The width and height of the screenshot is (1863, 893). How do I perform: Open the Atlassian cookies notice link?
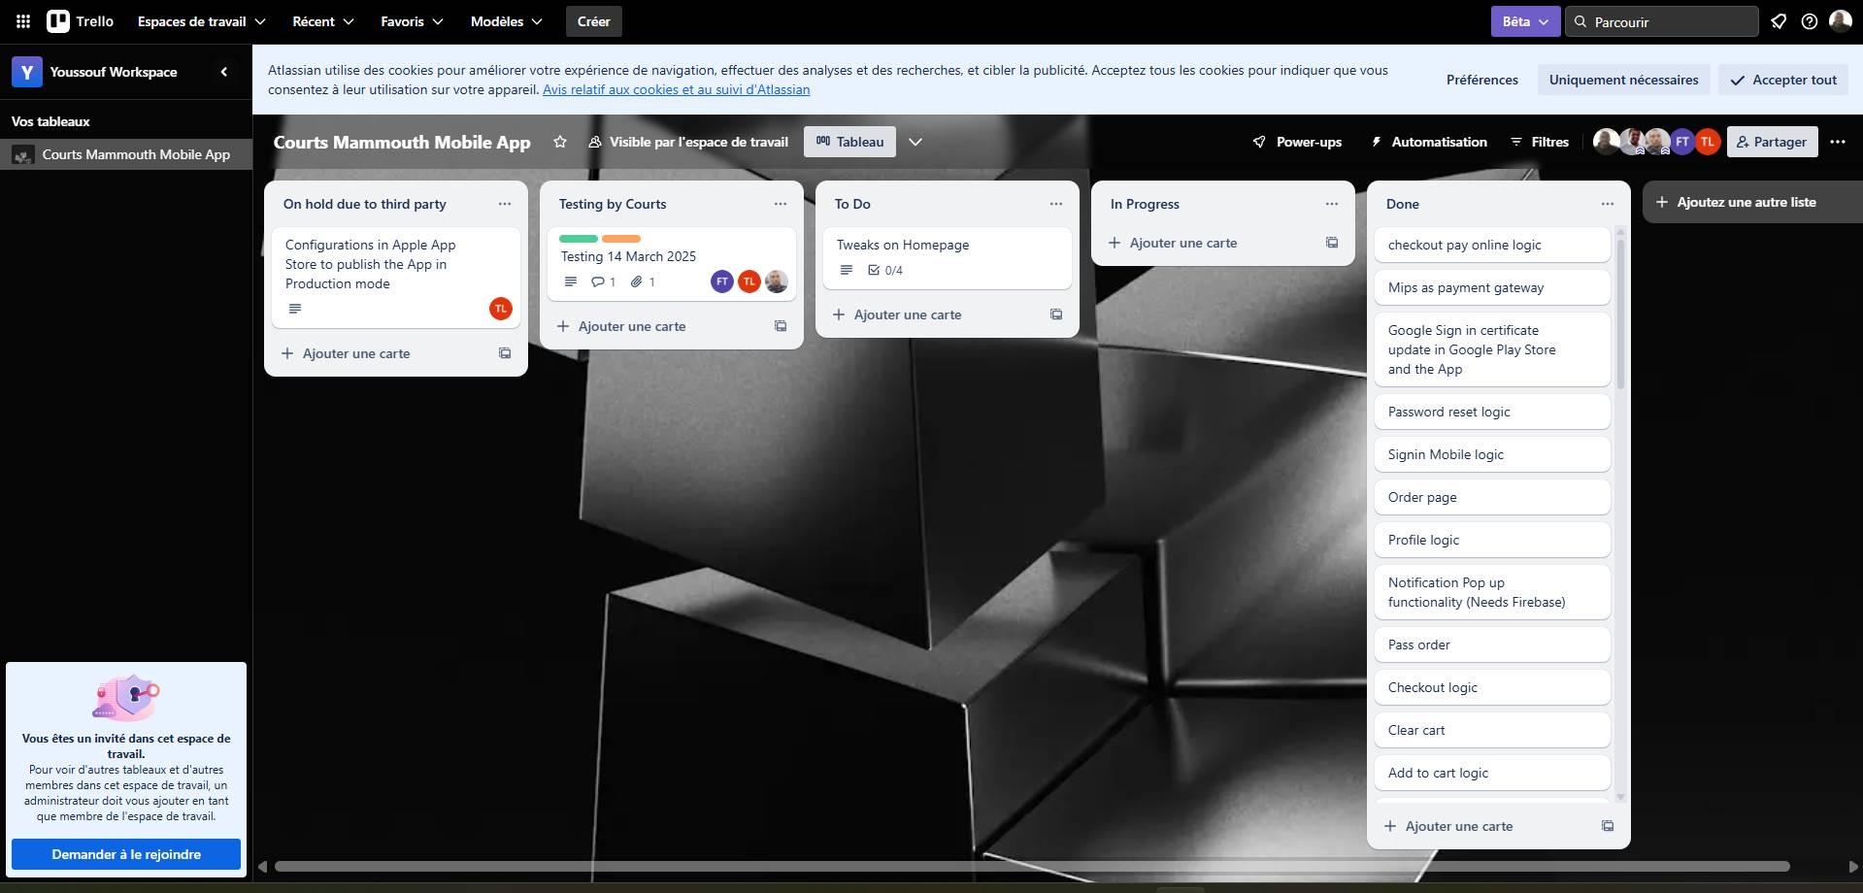[x=676, y=89]
